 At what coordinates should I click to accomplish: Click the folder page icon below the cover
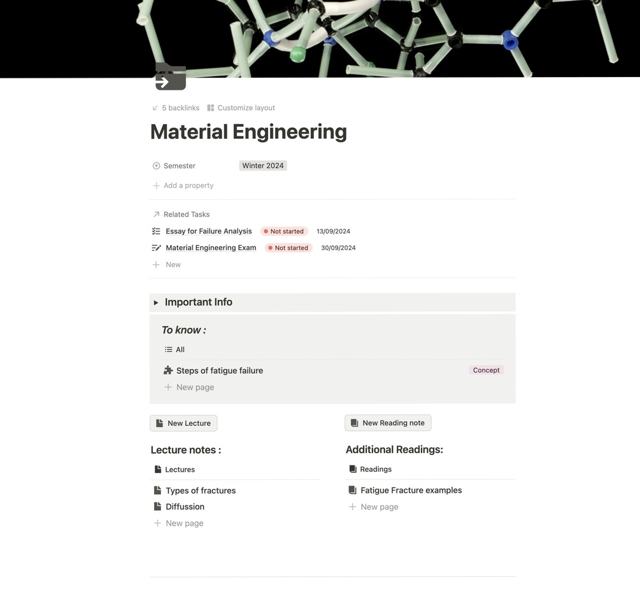pyautogui.click(x=170, y=77)
